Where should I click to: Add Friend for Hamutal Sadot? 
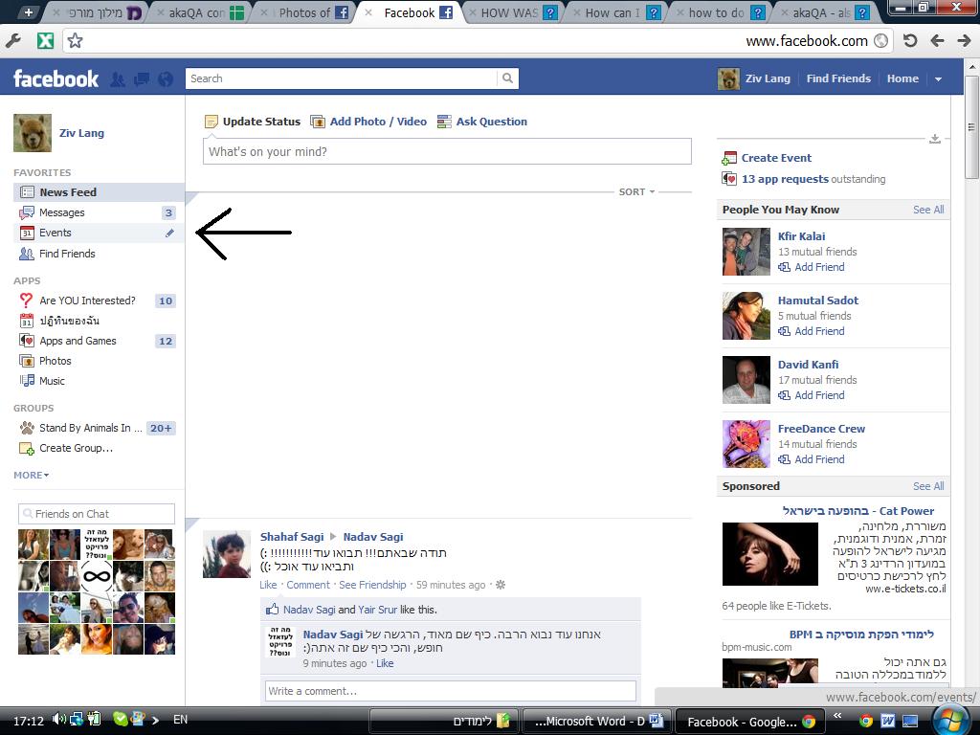[812, 331]
